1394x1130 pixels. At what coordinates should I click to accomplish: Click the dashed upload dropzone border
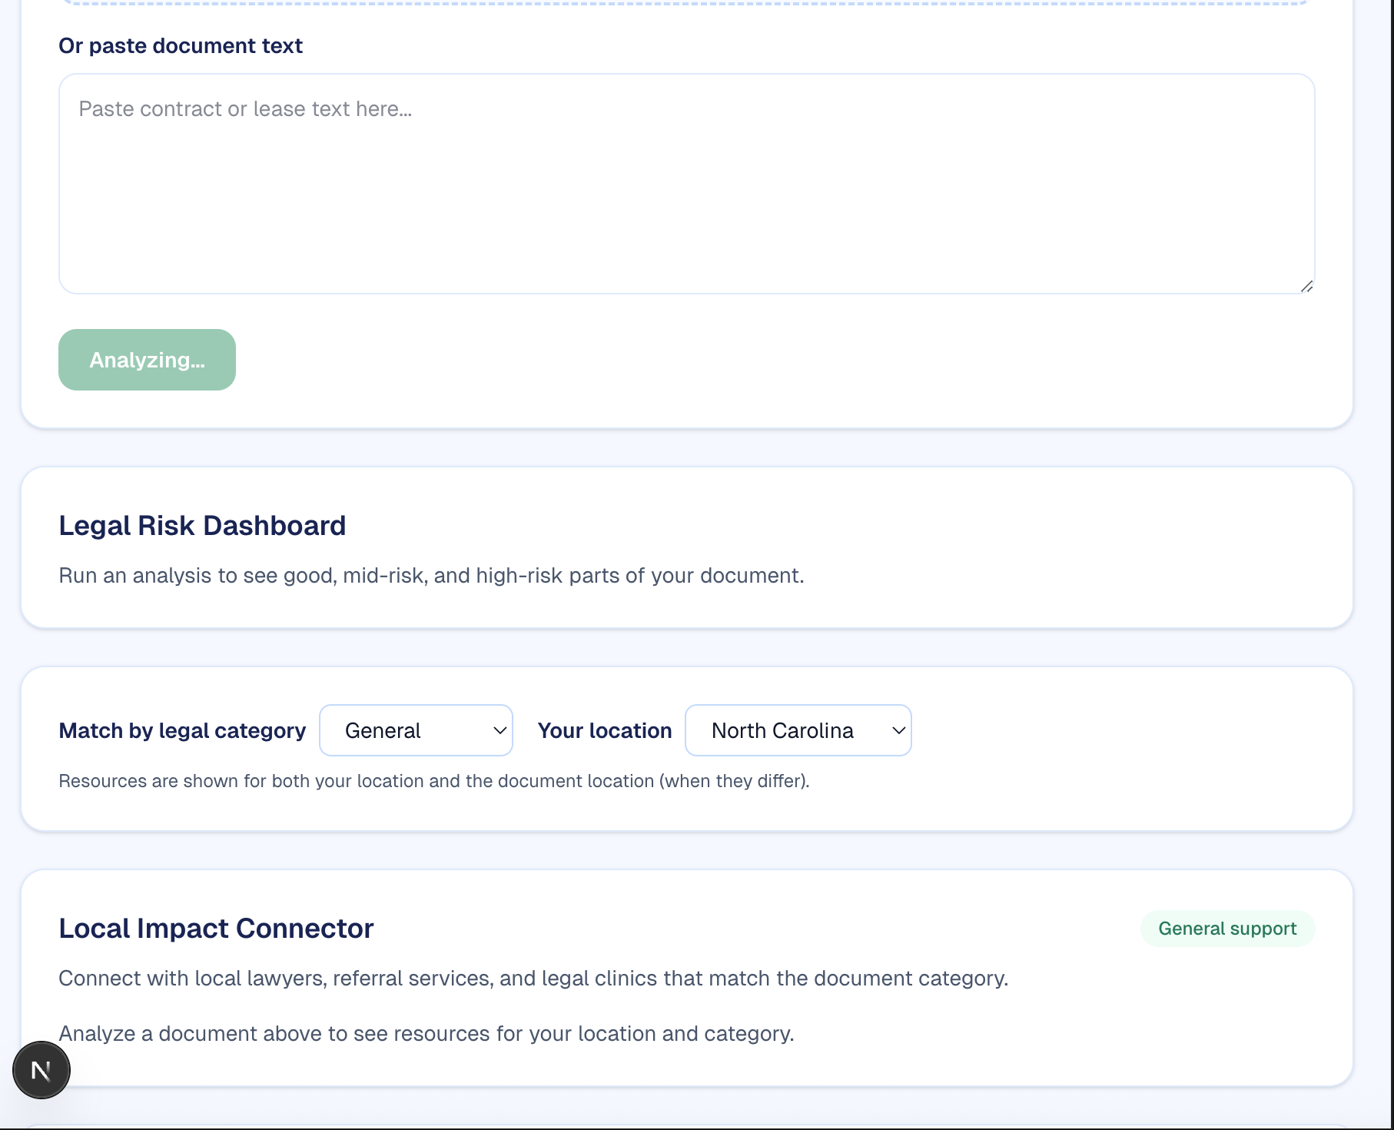pyautogui.click(x=686, y=3)
